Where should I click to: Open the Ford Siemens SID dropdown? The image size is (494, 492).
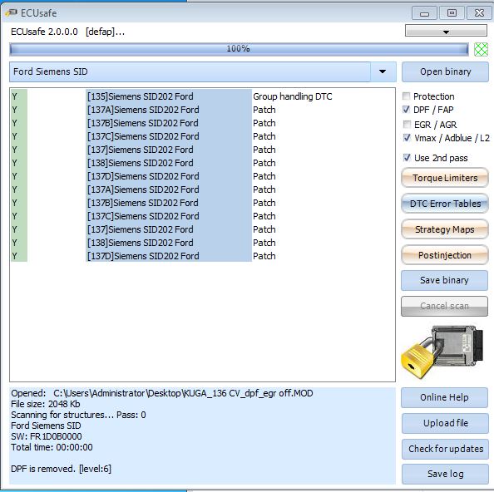click(383, 71)
